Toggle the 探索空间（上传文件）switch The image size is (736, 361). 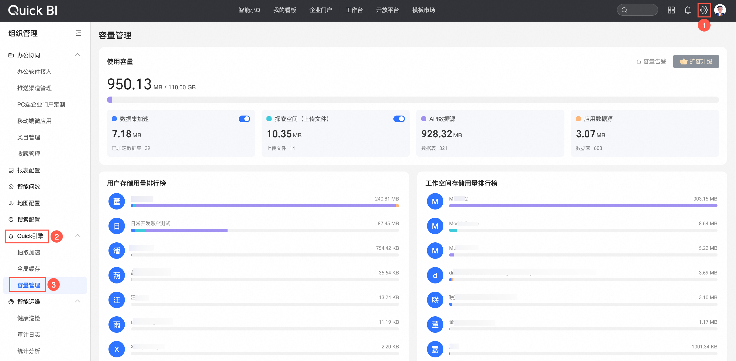coord(399,119)
